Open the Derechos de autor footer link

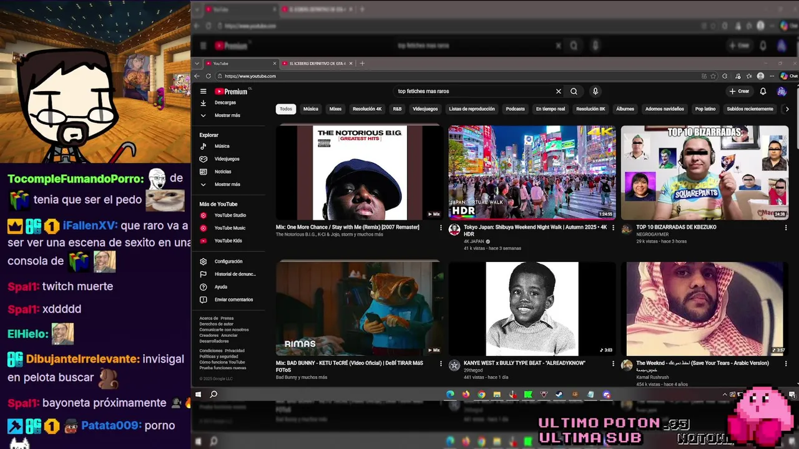pos(217,324)
